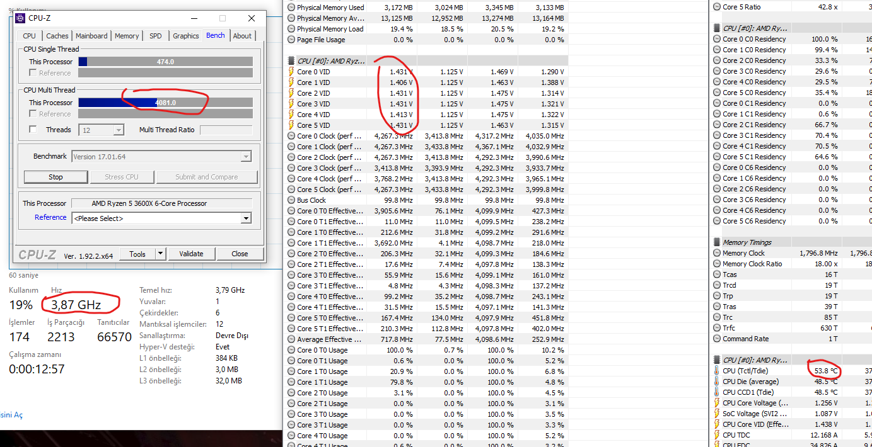
Task: Click the Core 3 VID lightning icon
Action: pos(291,104)
